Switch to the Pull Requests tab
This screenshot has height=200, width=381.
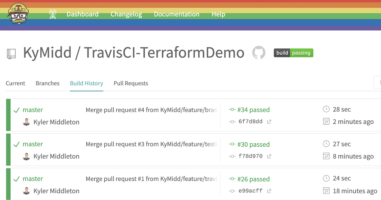(130, 83)
